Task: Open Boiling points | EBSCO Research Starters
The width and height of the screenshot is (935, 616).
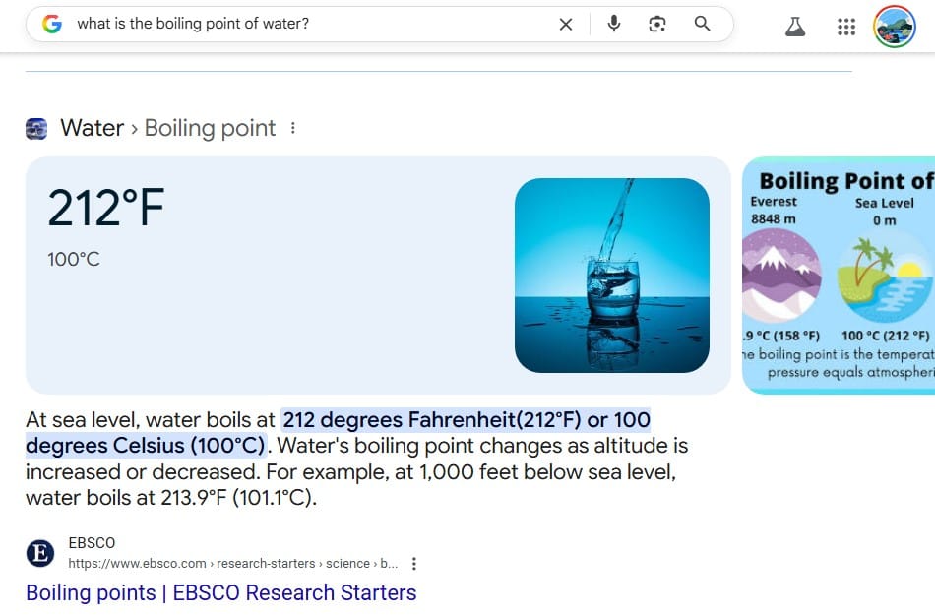Action: [x=221, y=592]
